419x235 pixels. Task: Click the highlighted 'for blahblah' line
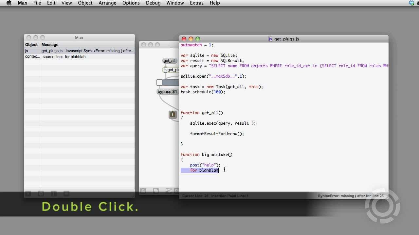[x=200, y=170]
